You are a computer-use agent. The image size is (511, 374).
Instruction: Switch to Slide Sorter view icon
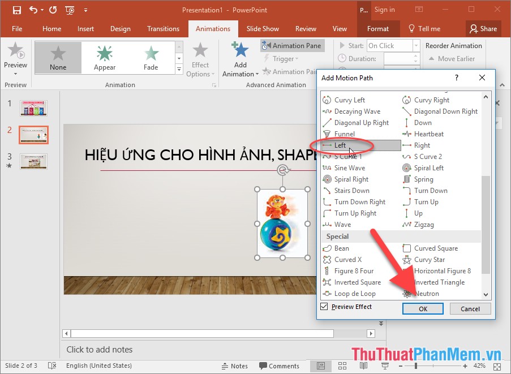point(342,366)
